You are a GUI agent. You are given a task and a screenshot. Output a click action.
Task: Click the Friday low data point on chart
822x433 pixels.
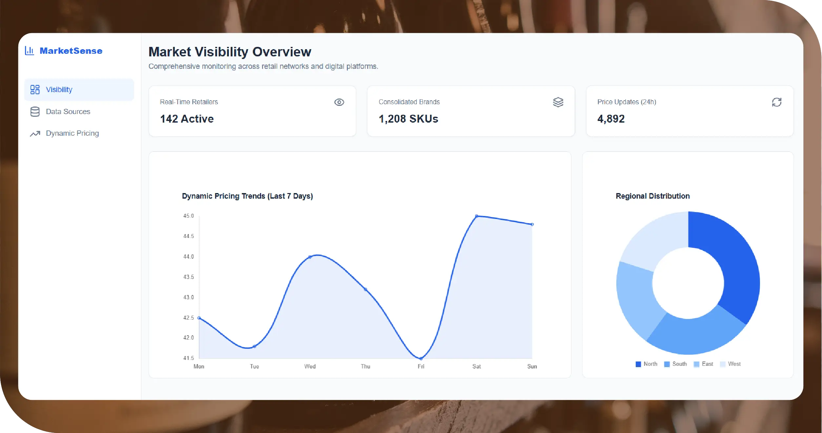point(421,358)
